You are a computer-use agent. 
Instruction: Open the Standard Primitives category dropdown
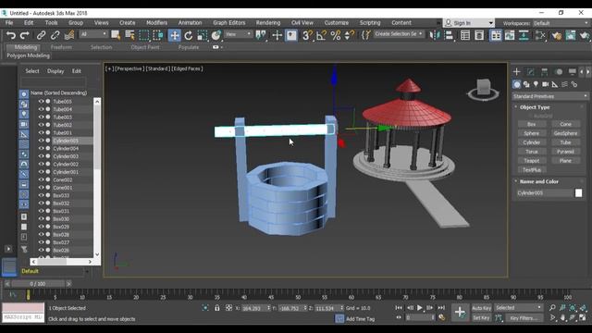(x=549, y=96)
